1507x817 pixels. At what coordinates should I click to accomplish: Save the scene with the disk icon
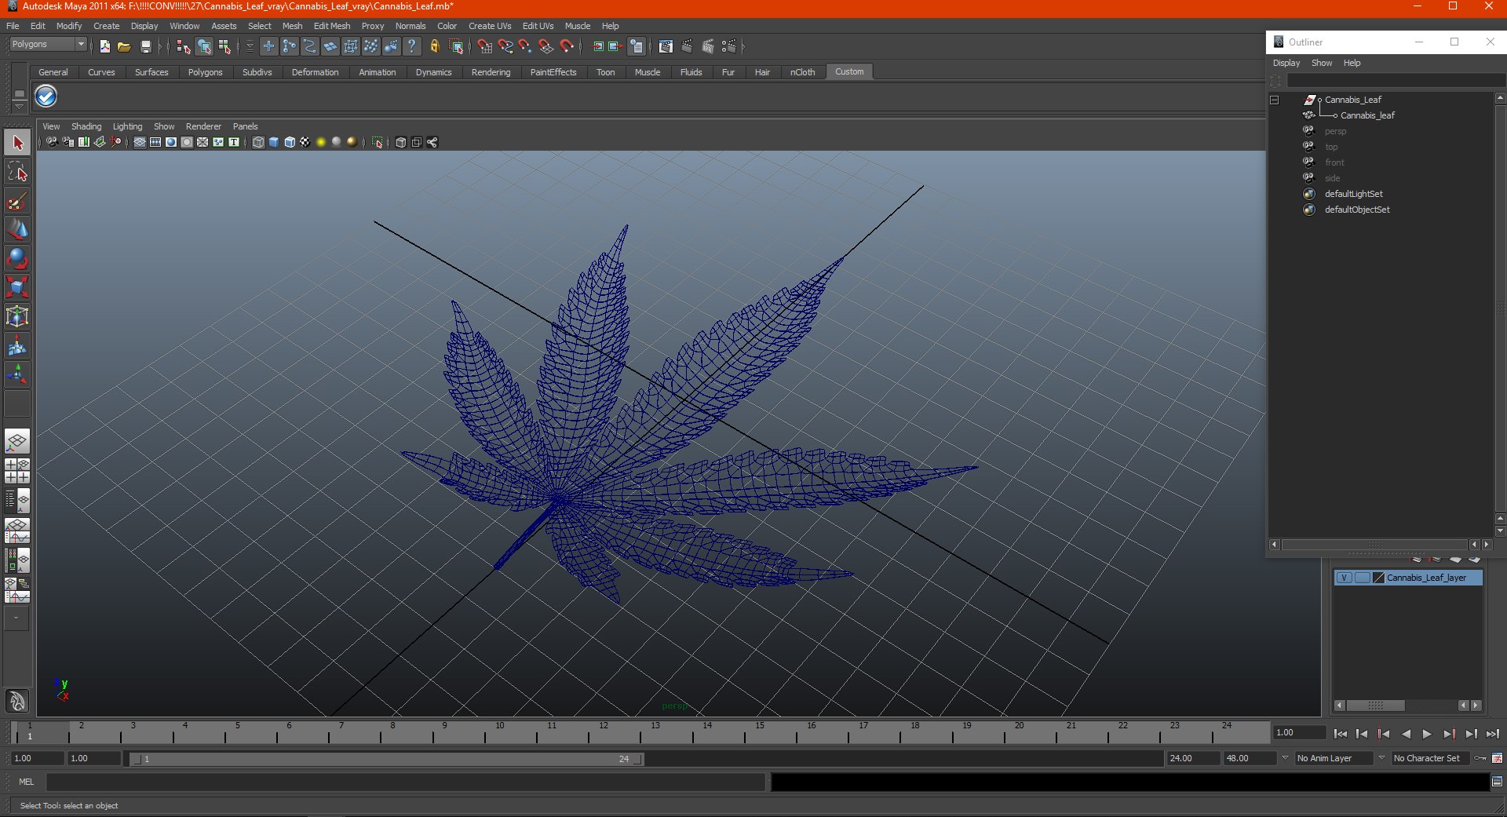145,46
